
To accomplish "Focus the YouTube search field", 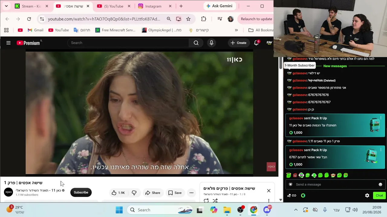I will tap(128, 43).
